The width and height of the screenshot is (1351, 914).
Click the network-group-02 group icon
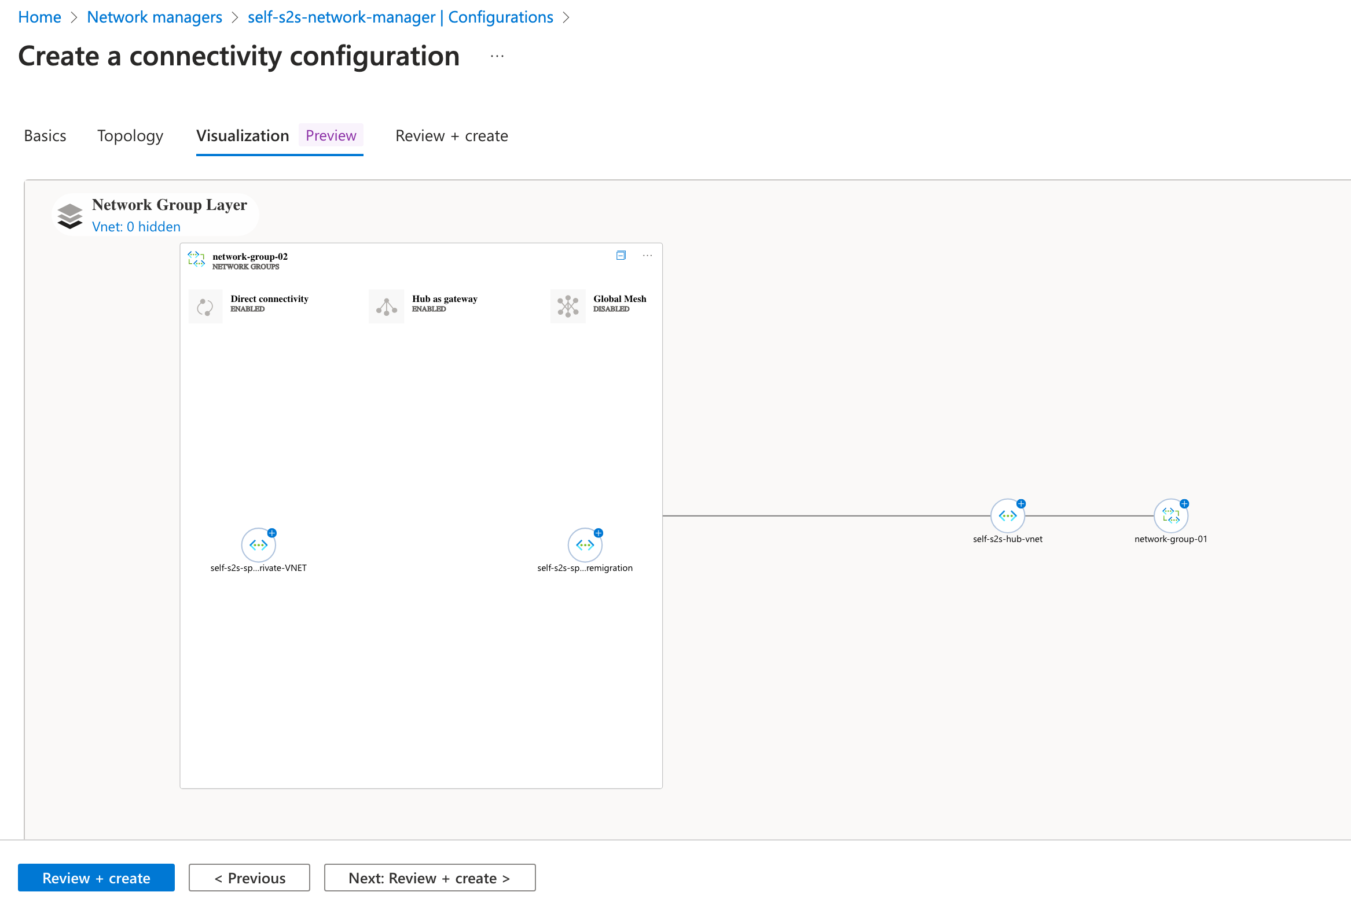(196, 259)
